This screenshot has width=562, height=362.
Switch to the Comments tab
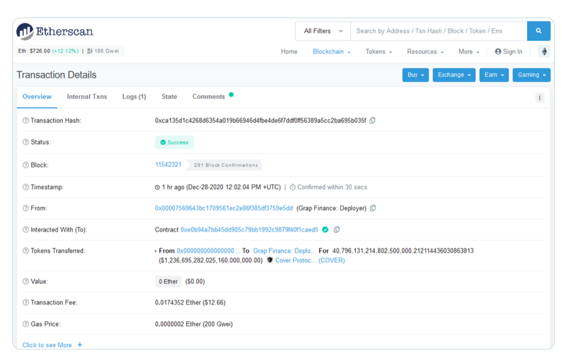click(x=209, y=97)
